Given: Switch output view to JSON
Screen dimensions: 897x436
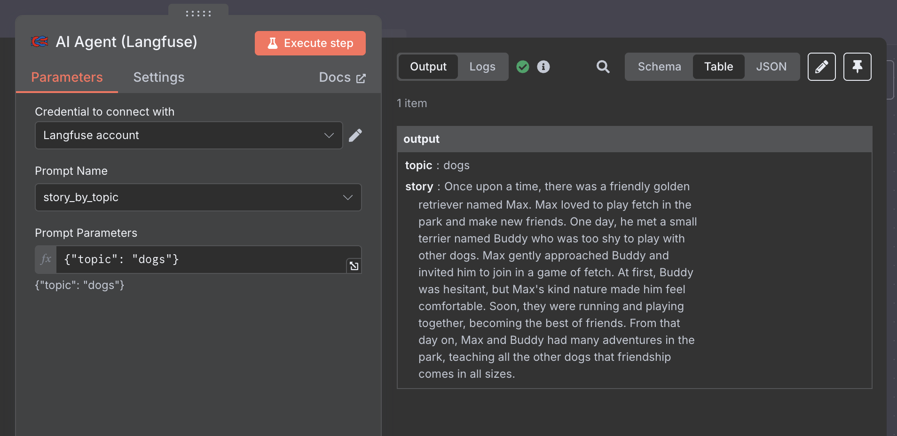Looking at the screenshot, I should pyautogui.click(x=771, y=67).
